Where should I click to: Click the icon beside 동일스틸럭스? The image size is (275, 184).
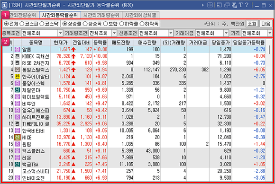point(17,70)
